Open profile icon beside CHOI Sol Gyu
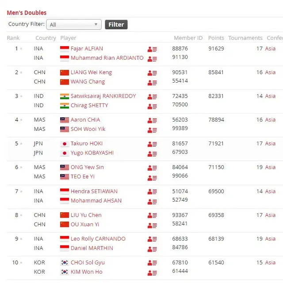The width and height of the screenshot is (283, 283). tap(152, 263)
